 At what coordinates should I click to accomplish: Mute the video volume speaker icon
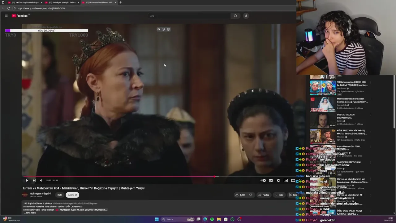coord(41,180)
